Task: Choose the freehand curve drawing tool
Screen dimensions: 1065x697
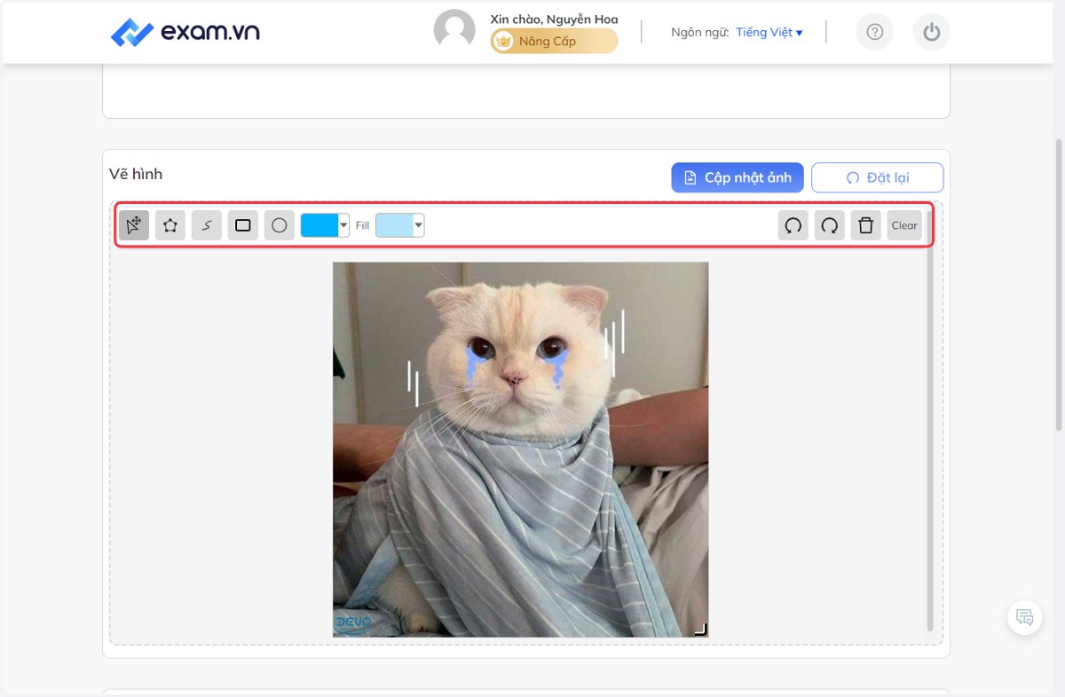Action: (x=207, y=225)
